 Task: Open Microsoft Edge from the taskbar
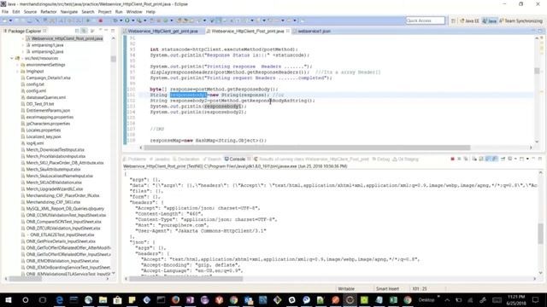tap(59, 299)
